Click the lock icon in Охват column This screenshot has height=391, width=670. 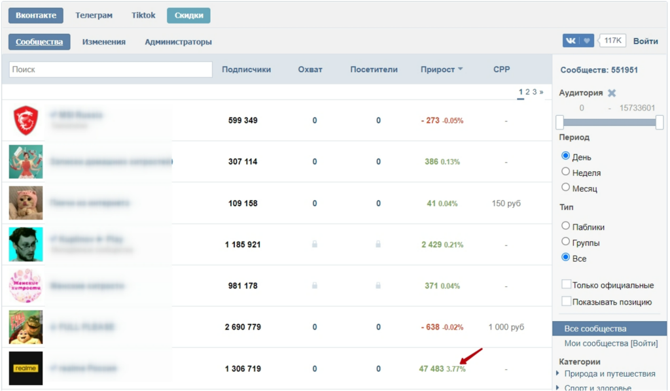coord(314,245)
